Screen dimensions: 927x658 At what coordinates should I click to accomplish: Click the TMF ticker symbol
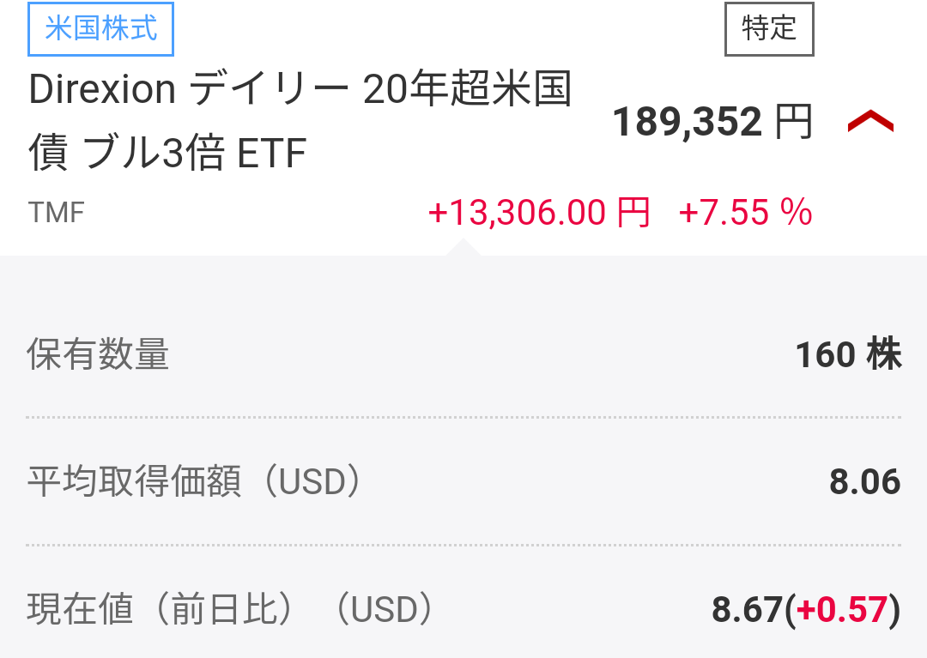coord(57,212)
